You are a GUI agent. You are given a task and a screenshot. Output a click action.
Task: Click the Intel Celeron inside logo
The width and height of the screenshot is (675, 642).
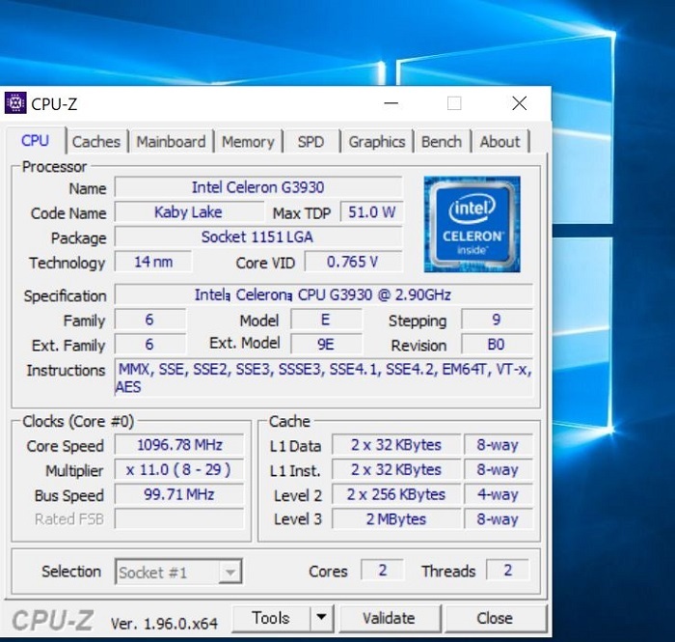tap(472, 224)
